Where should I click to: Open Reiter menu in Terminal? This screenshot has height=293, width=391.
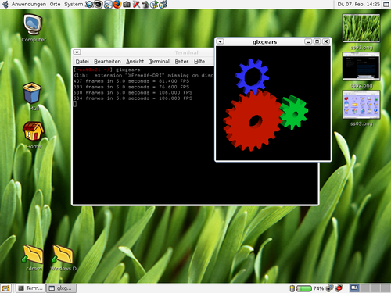[x=181, y=62]
